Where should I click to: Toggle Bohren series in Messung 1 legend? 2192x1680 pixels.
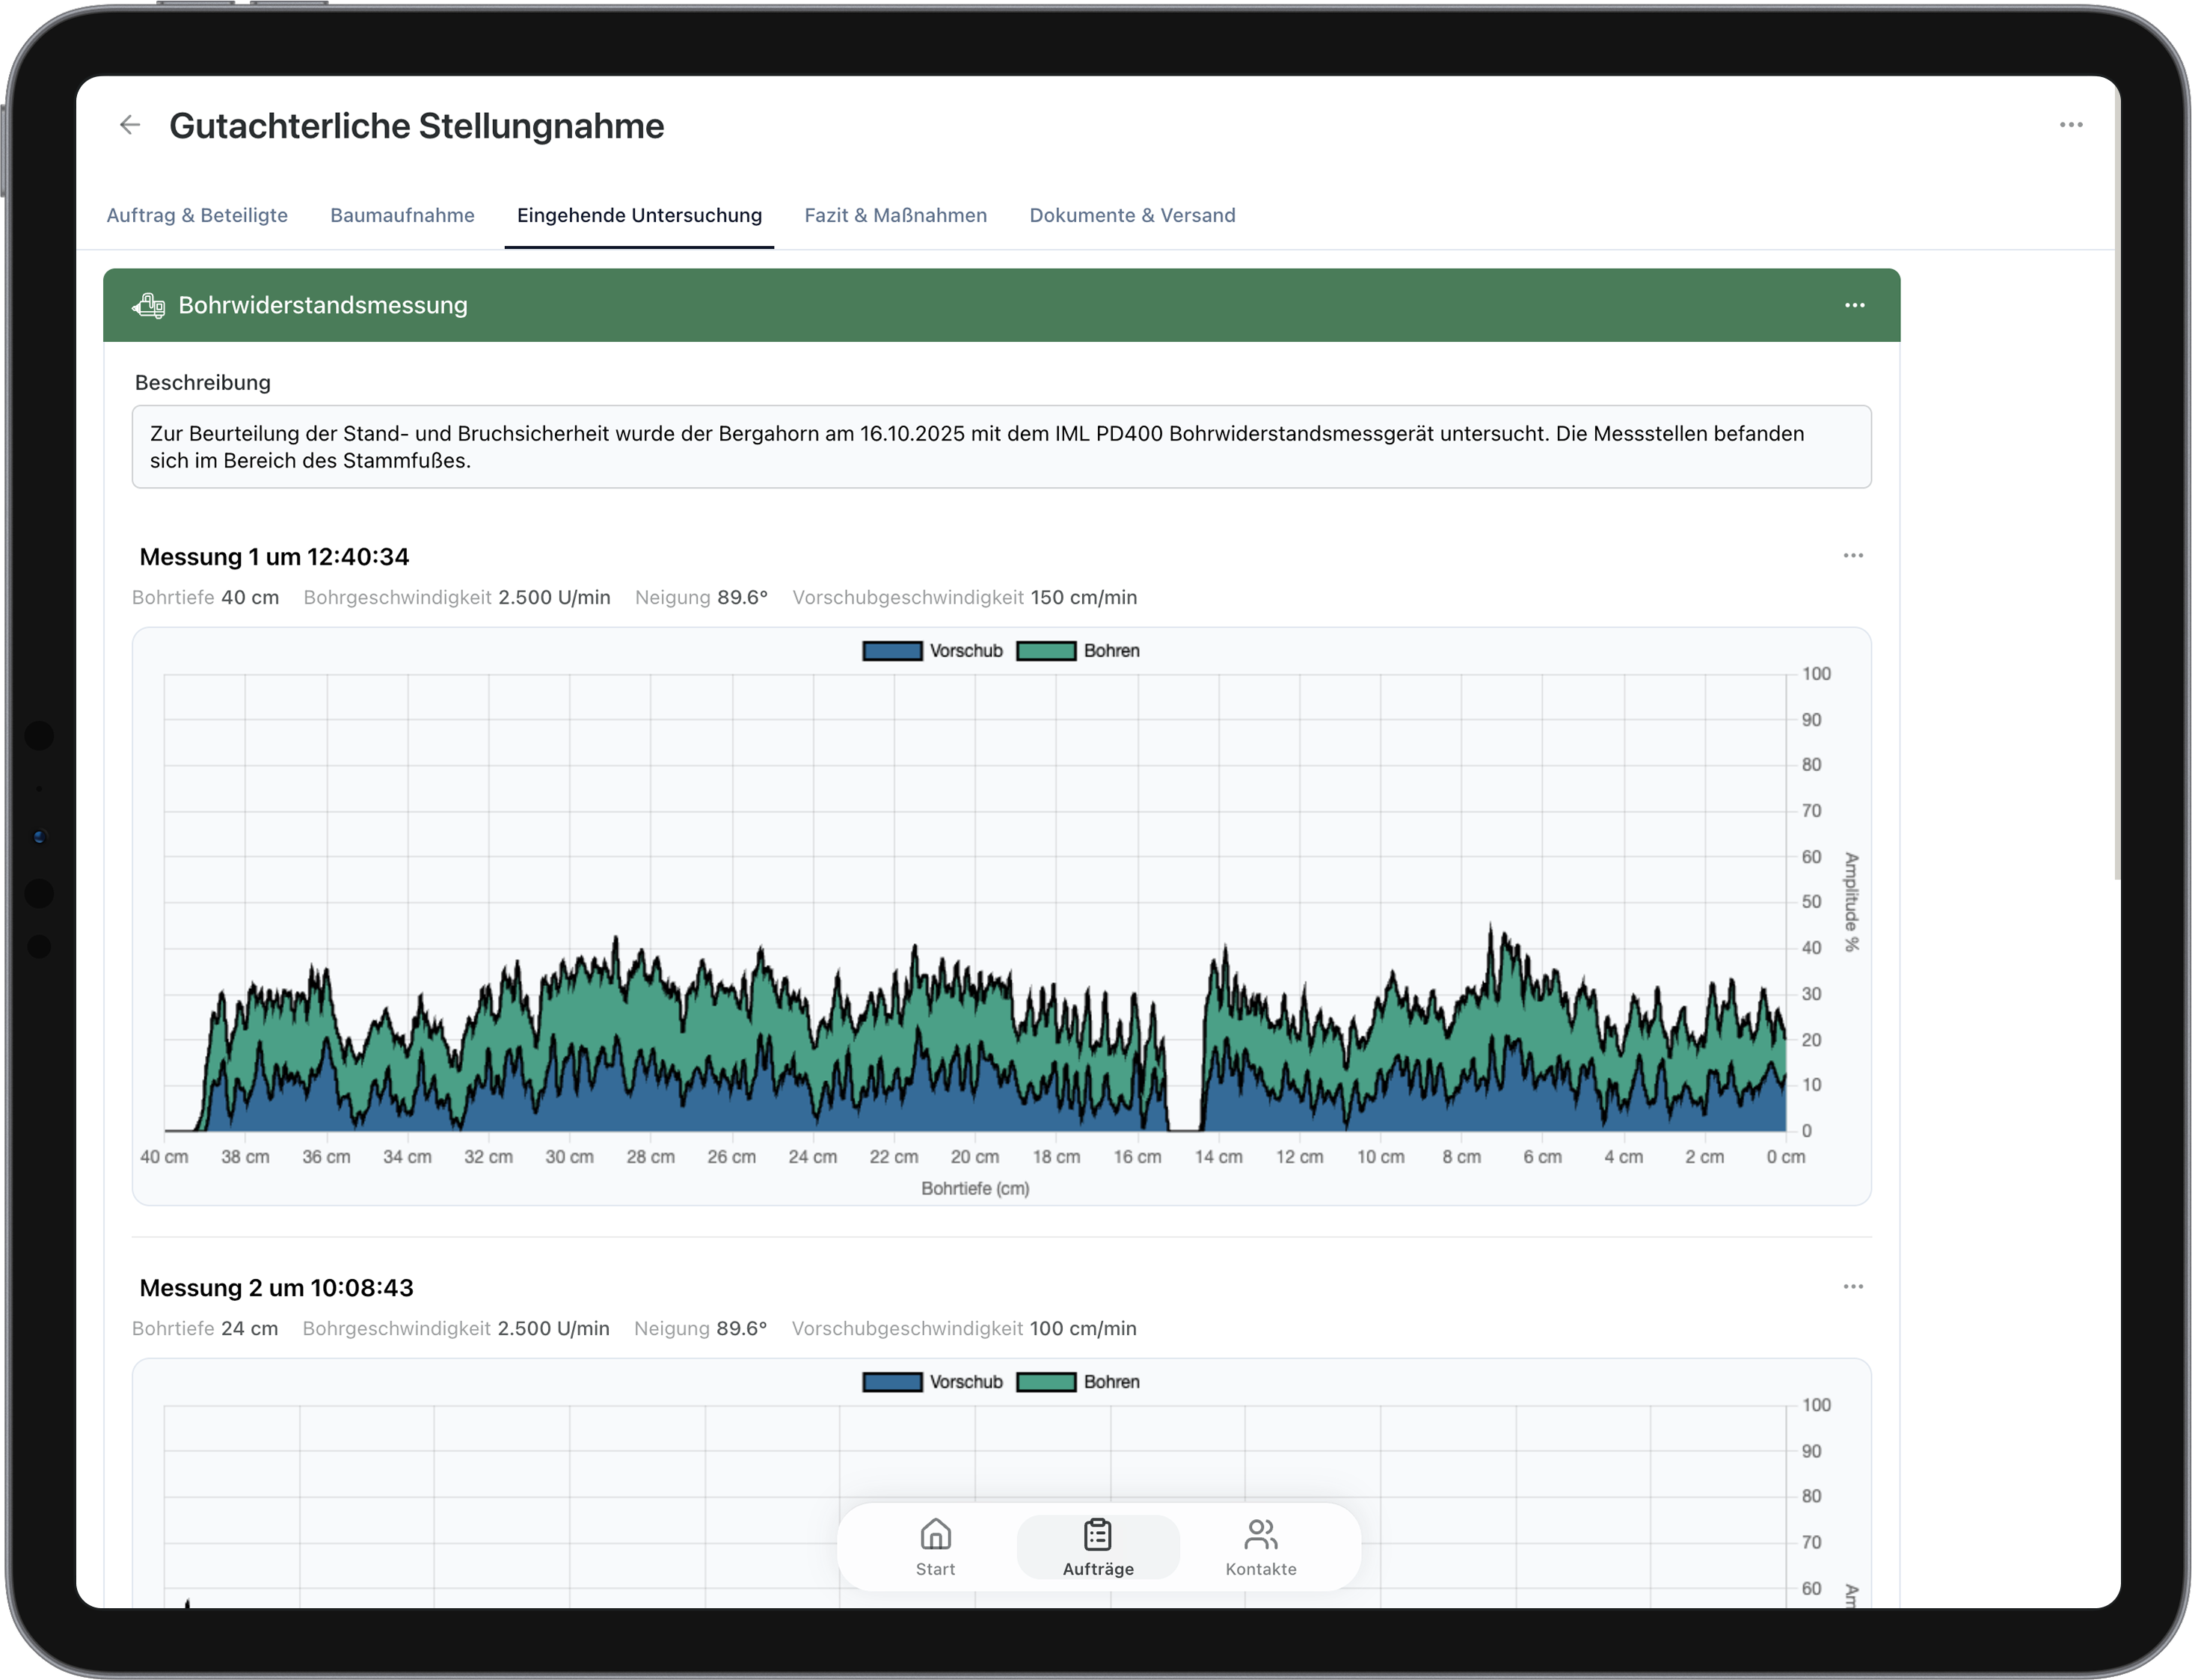pyautogui.click(x=1078, y=651)
